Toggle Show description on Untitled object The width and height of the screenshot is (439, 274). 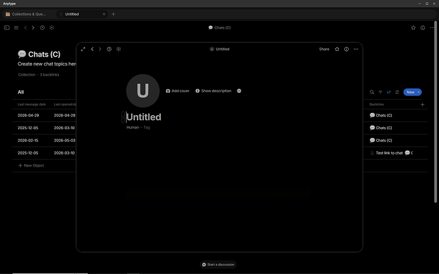pos(213,91)
